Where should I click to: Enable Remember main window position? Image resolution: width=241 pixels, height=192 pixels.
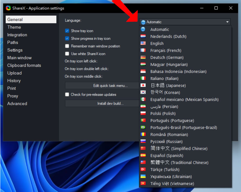tap(67, 46)
